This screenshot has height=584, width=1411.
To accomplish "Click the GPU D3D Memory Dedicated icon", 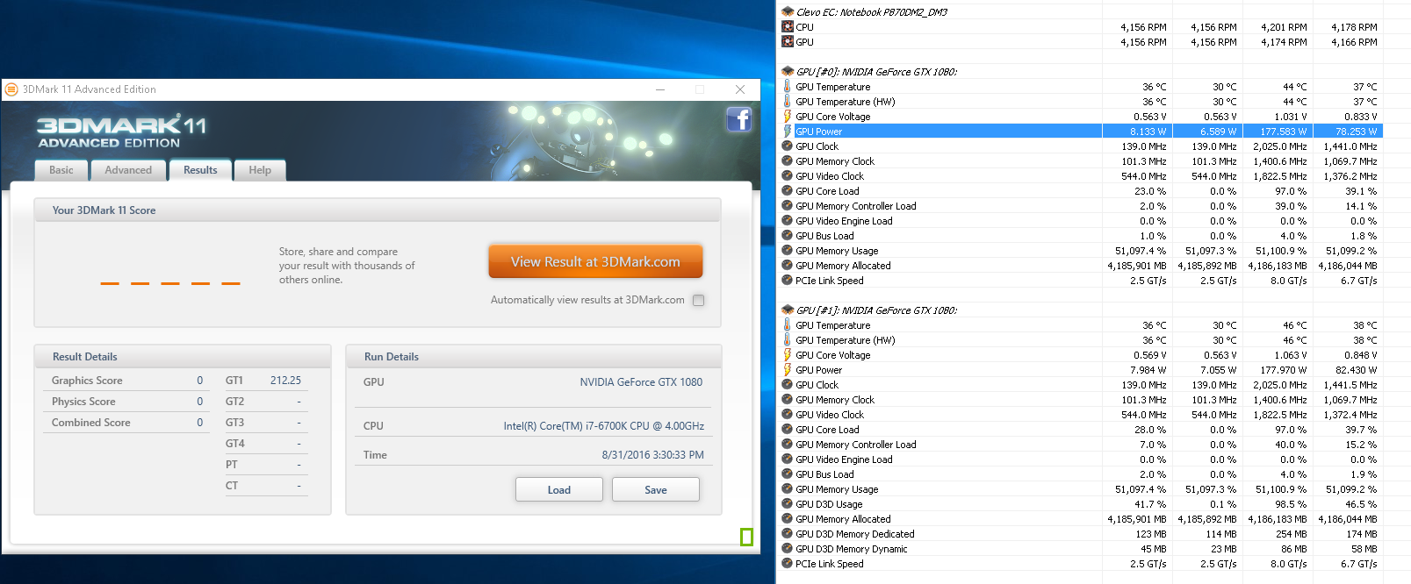I will point(788,534).
